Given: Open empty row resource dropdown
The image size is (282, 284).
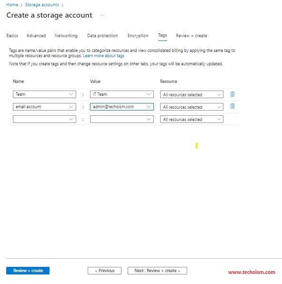Looking at the screenshot, I should click(191, 119).
